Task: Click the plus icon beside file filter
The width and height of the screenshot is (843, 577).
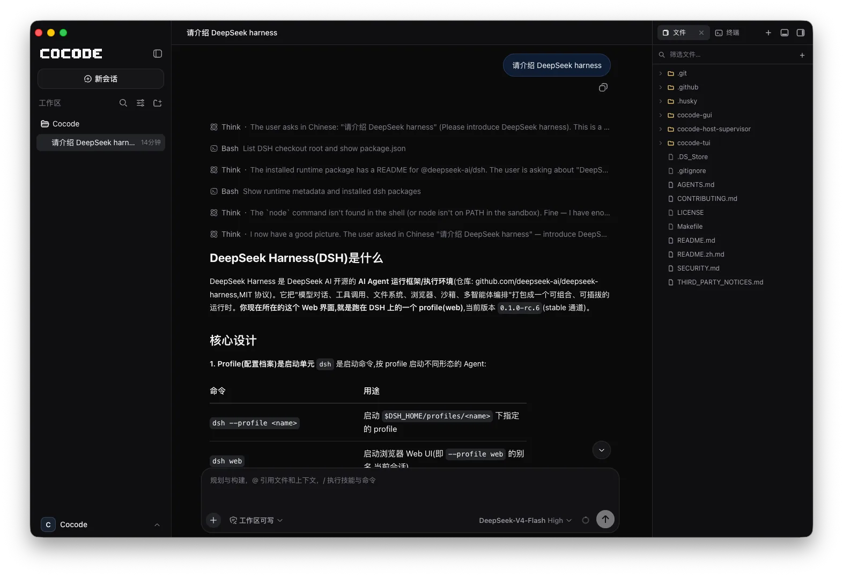Action: pyautogui.click(x=802, y=55)
